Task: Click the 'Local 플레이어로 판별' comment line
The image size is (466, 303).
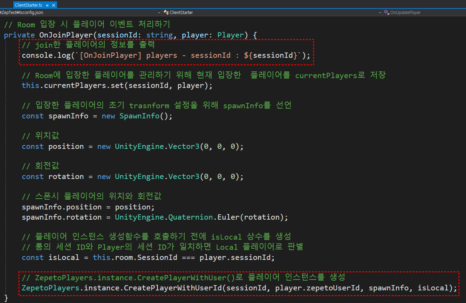Action: pyautogui.click(x=163, y=247)
